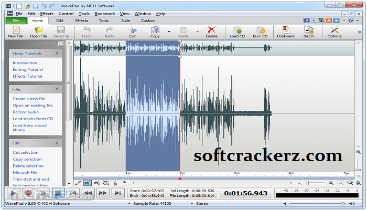Click the Twitter share icon
Screen dimensions: 367x210
point(314,20)
